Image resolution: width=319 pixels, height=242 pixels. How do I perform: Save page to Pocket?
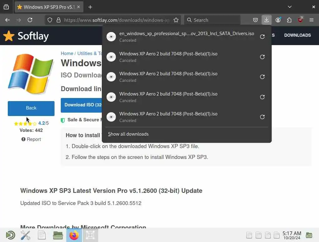tap(255, 20)
